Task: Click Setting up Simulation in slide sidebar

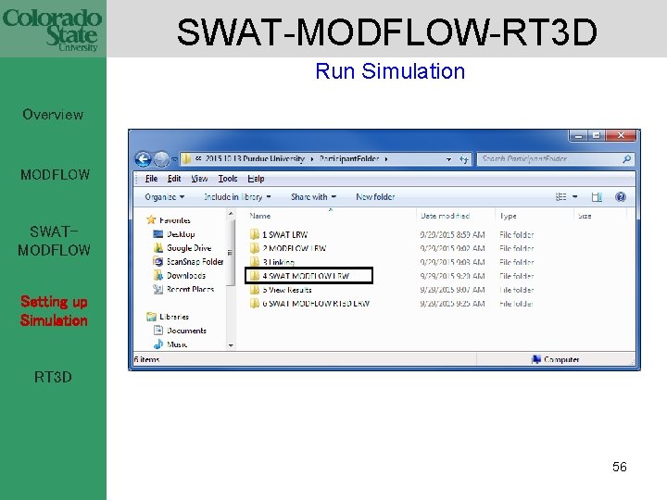Action: 54,311
